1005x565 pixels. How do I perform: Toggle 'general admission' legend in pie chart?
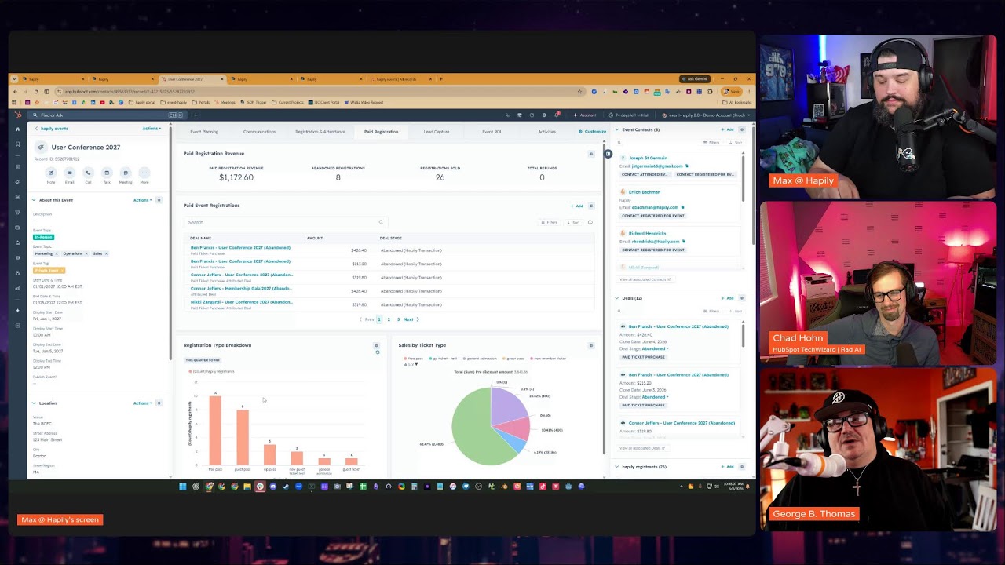481,359
